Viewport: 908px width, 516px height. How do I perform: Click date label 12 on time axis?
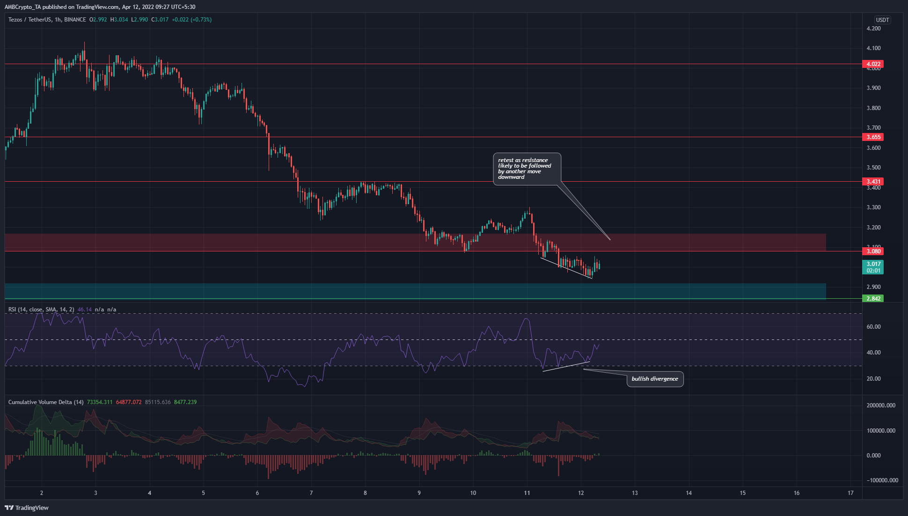coord(581,493)
